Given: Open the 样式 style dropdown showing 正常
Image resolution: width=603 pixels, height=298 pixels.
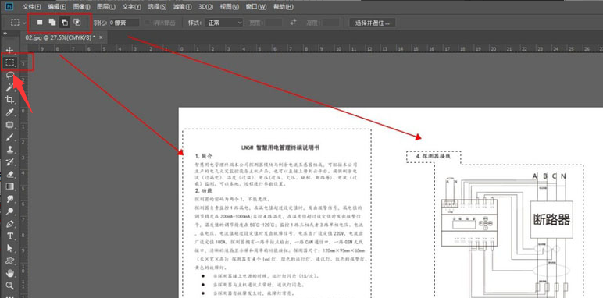Looking at the screenshot, I should [x=223, y=23].
